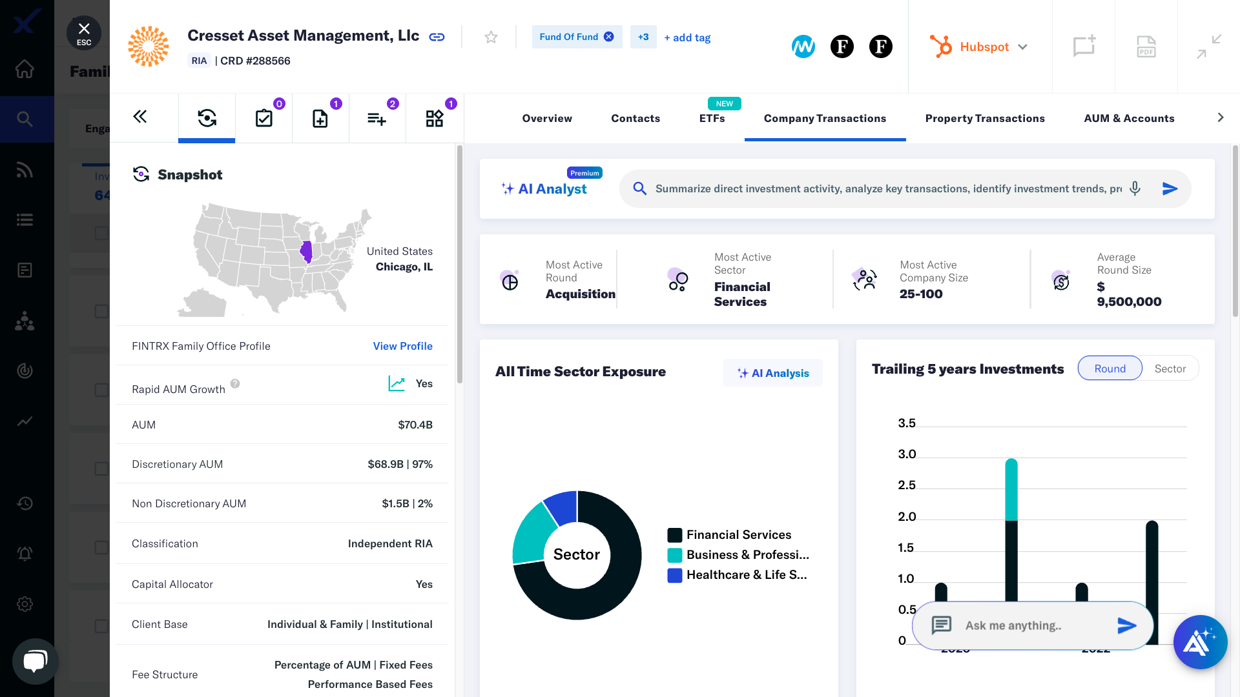The image size is (1240, 697).
Task: Open the history clock sidebar icon
Action: point(25,503)
